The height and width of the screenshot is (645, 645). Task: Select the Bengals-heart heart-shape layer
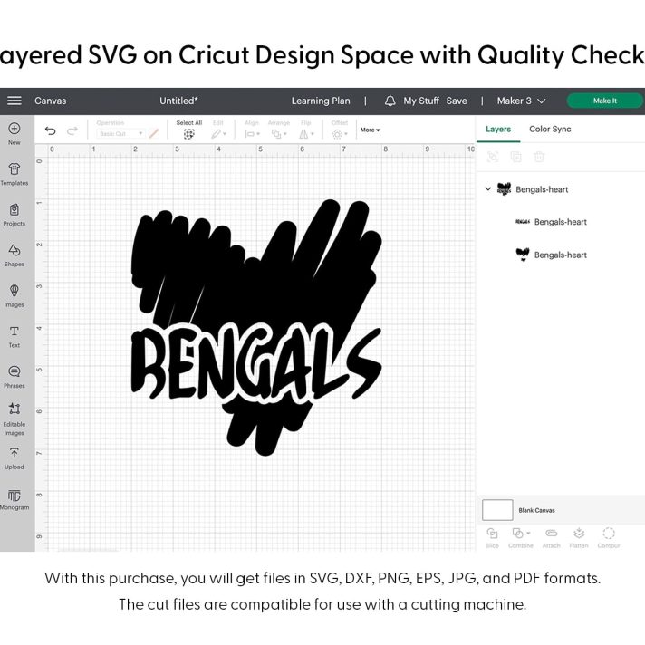[560, 255]
